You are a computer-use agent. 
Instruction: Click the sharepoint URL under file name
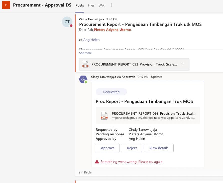point(153,118)
